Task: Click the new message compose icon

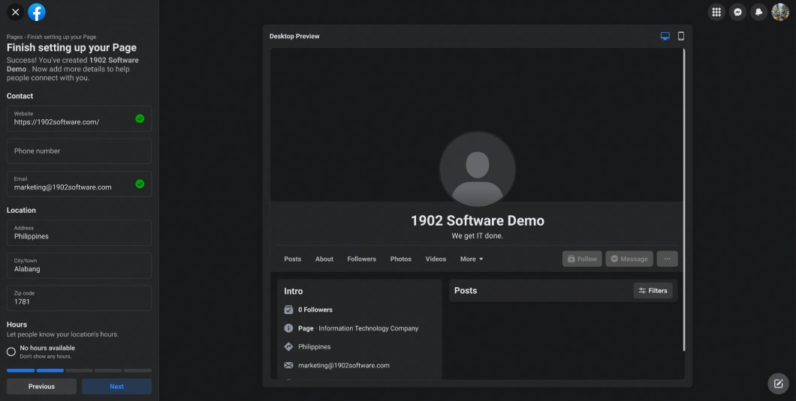Action: coord(778,384)
